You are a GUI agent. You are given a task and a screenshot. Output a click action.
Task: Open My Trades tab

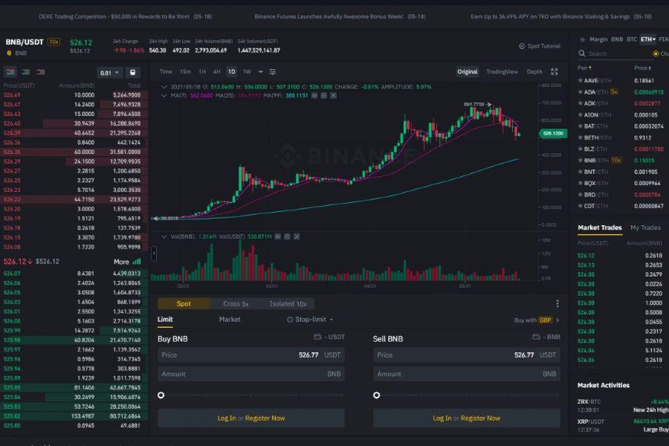pyautogui.click(x=645, y=227)
